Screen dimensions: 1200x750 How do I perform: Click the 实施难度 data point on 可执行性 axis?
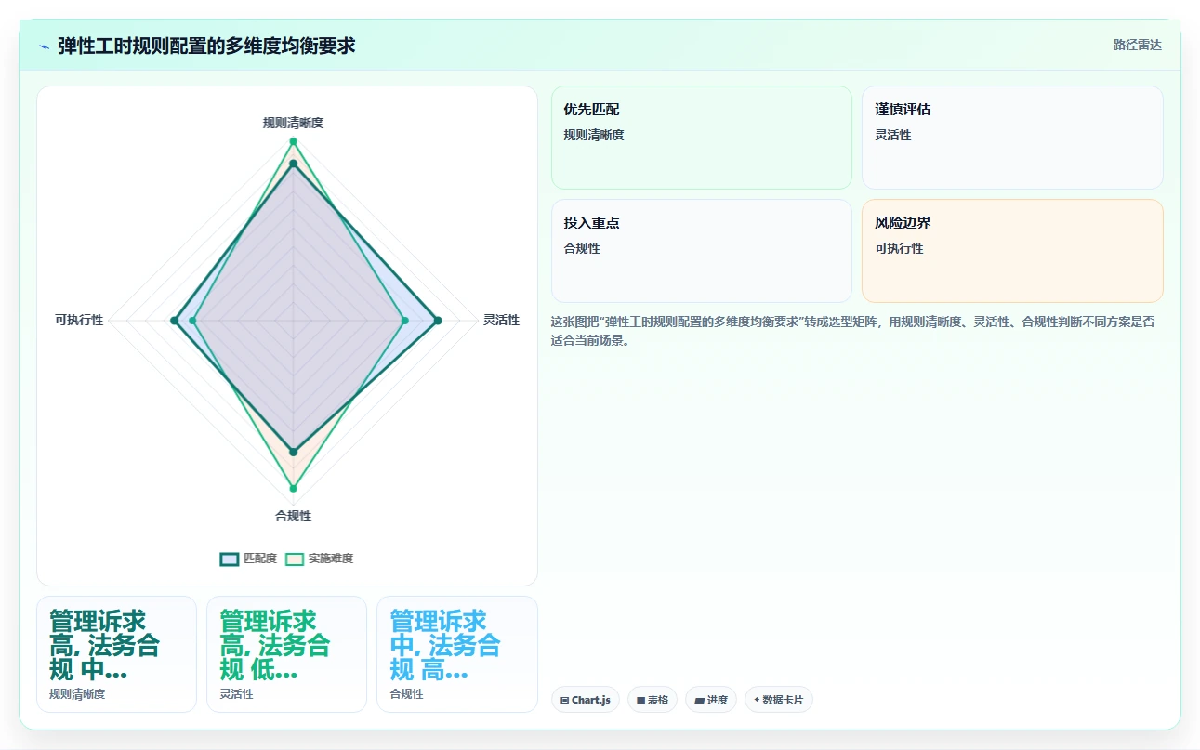pyautogui.click(x=192, y=321)
